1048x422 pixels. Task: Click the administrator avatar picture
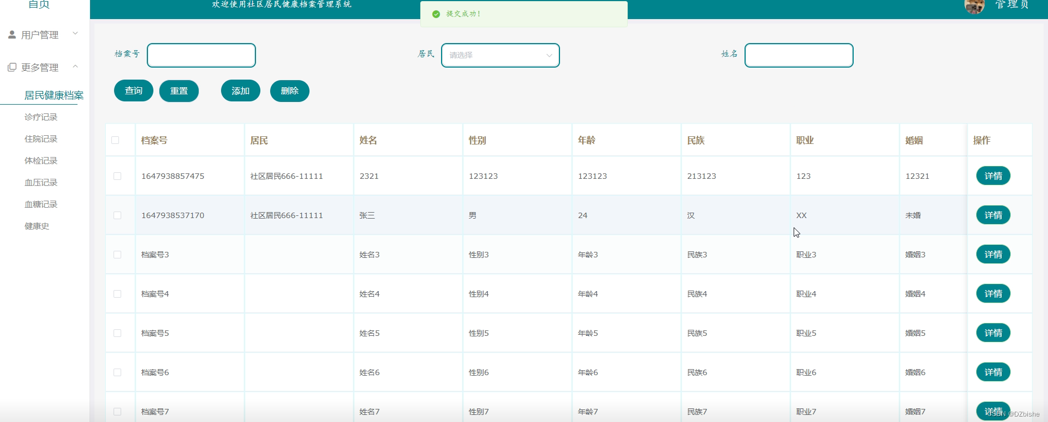[x=975, y=5]
